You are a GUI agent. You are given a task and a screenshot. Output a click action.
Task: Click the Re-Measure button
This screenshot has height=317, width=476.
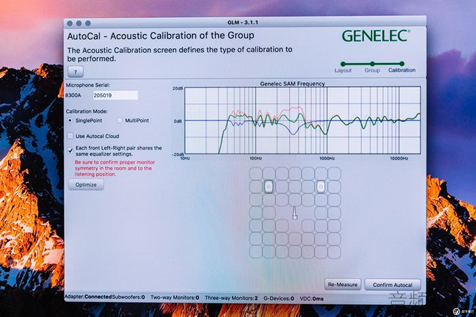pyautogui.click(x=343, y=284)
